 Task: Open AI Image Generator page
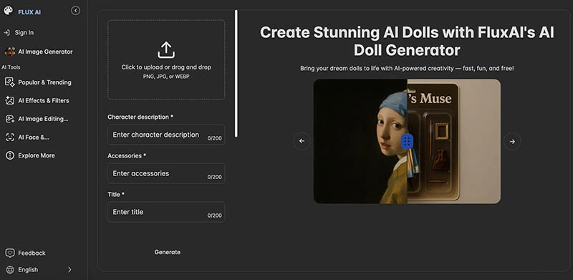[x=45, y=52]
